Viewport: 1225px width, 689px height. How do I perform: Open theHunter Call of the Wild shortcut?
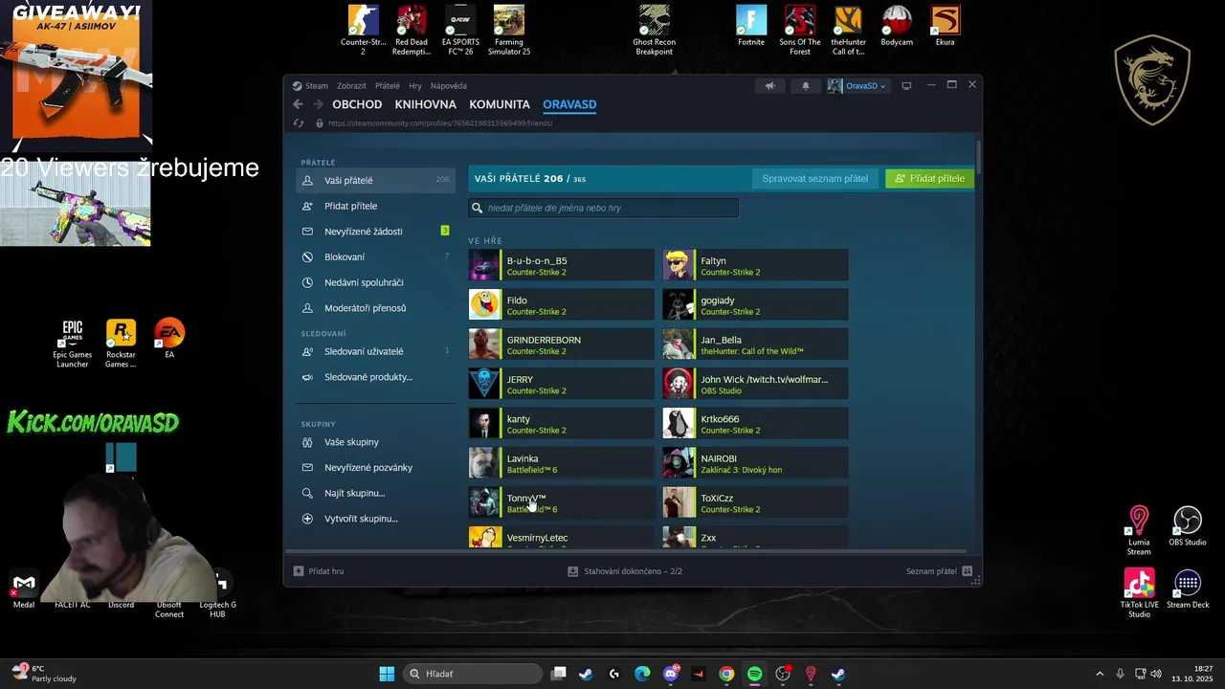point(848,30)
